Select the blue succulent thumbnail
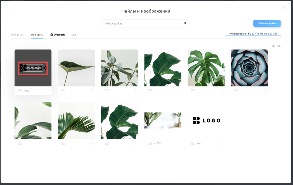 point(249,68)
